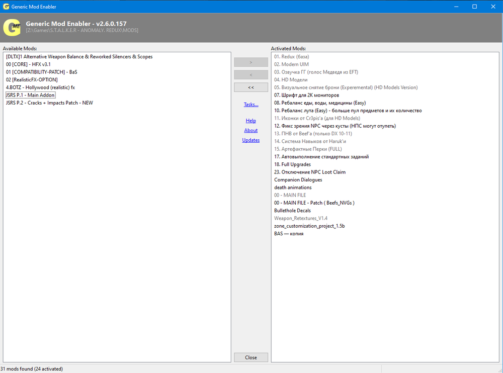503x373 pixels.
Task: Select '23. Отключение NPC Loot Claim' mod
Action: coord(310,172)
